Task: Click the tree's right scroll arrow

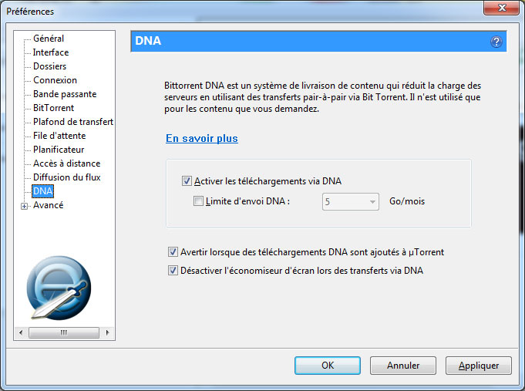Action: [107, 332]
